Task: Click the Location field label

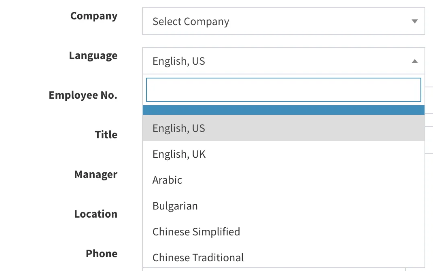Action: tap(96, 214)
